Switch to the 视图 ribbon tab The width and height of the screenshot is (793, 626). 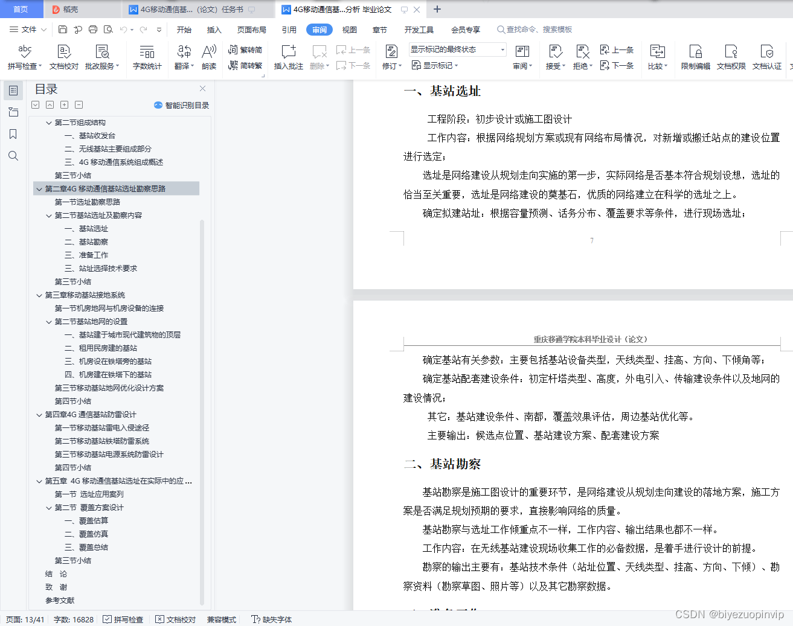350,30
